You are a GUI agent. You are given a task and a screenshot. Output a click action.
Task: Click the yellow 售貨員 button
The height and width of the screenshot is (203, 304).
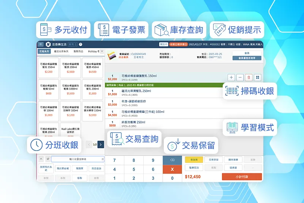click(x=194, y=160)
